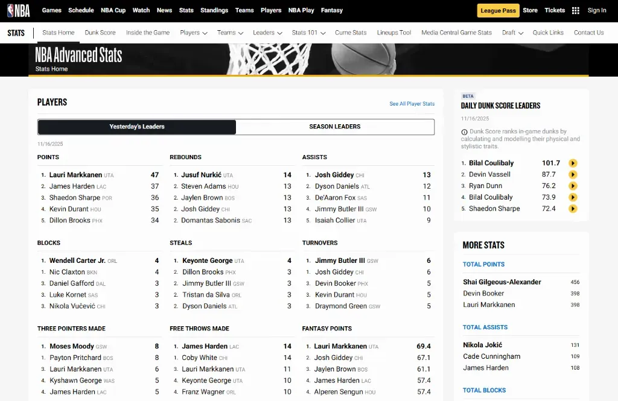Viewport: 618px width, 401px height.
Task: Select the Yesterday's Leaders toggle
Action: tap(136, 127)
